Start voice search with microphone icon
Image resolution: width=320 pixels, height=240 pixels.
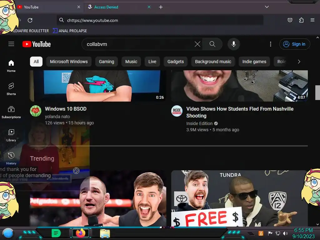click(234, 44)
